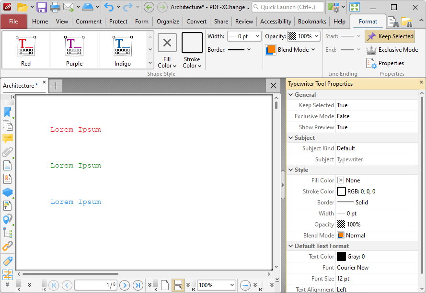Click the page number input field

[96, 285]
